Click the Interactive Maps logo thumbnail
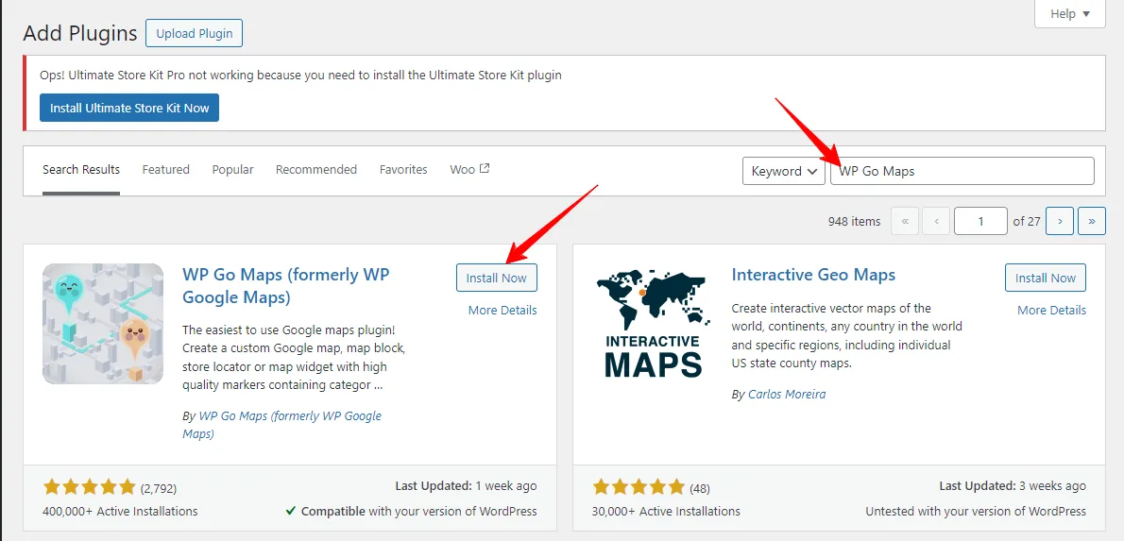The image size is (1124, 541). point(653,324)
